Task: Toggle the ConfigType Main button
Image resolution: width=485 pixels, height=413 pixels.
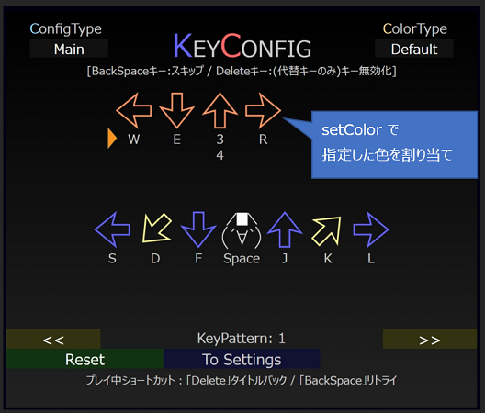Action: point(69,49)
